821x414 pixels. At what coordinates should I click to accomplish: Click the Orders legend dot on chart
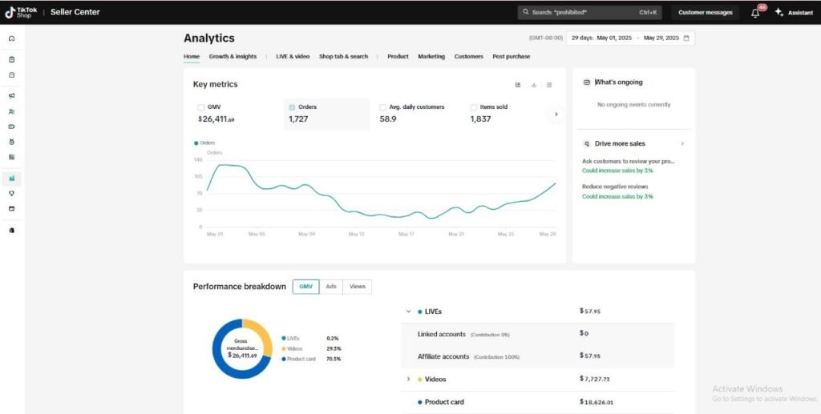196,143
